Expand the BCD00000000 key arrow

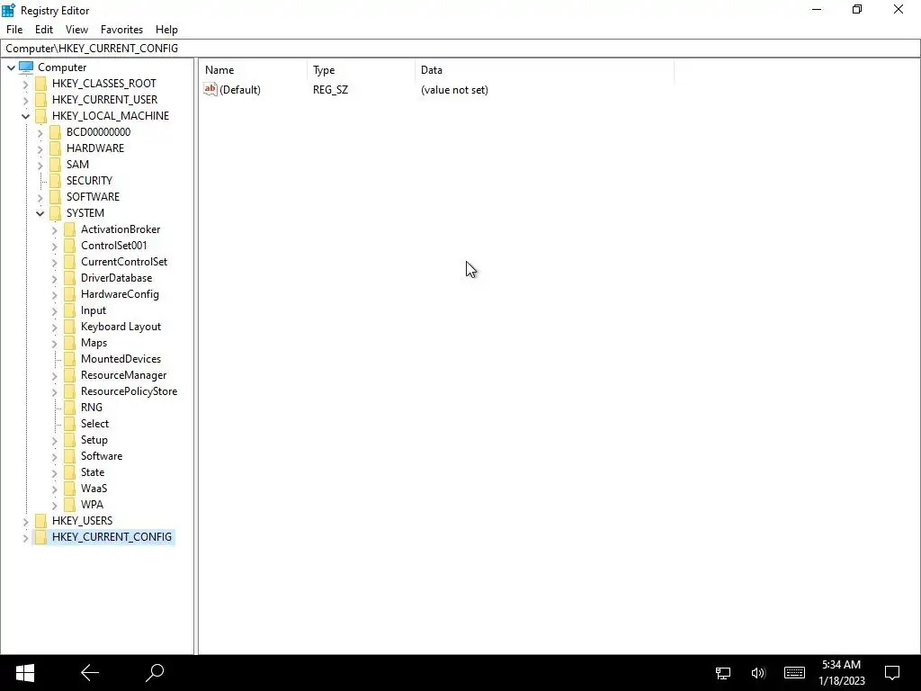tap(40, 133)
